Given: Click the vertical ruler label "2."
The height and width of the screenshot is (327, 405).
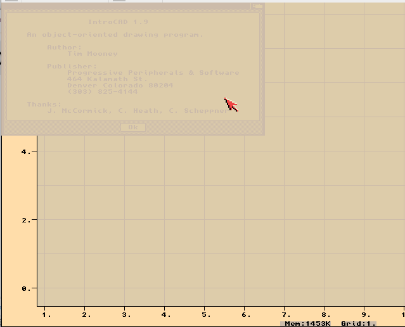Looking at the screenshot, I should tap(26, 221).
